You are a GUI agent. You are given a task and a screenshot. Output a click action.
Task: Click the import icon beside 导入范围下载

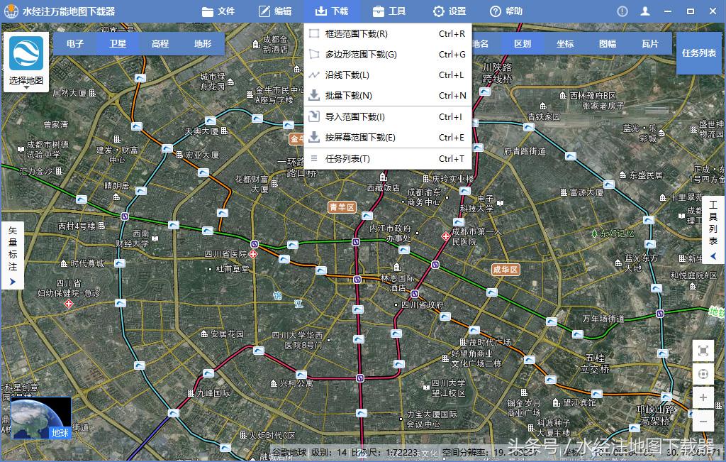(314, 116)
